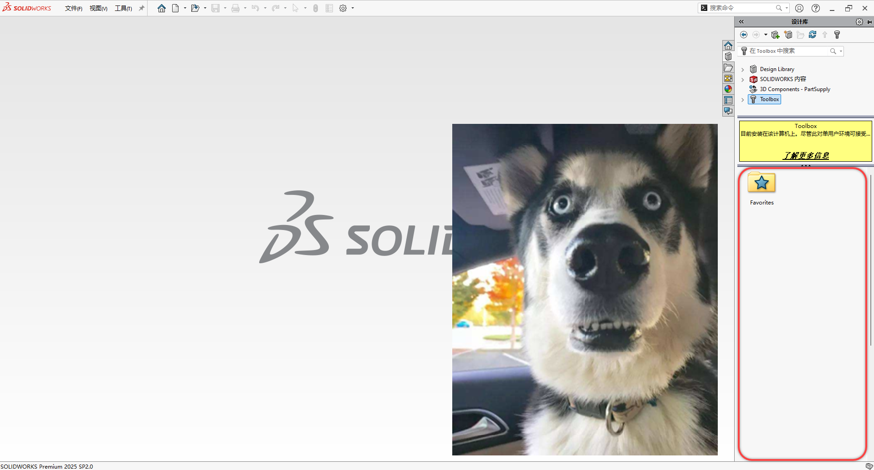Click the Home welcome icon in top toolbar
The image size is (874, 470).
[161, 8]
